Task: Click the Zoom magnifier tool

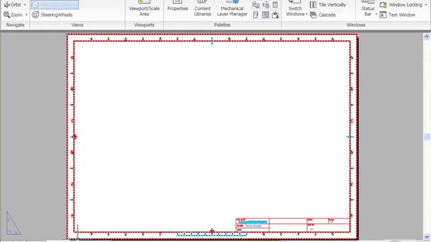Action: [13, 15]
